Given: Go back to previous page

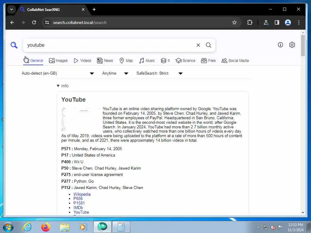Looking at the screenshot, I should point(12,22).
